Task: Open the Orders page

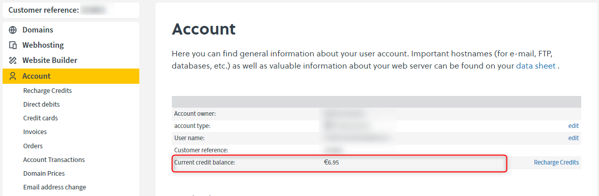Action: pos(33,146)
